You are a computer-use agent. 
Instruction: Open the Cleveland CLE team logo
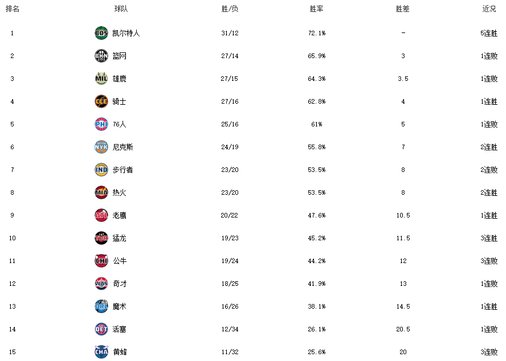click(101, 101)
